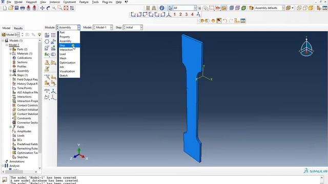Viewport: 328px width, 184px height.
Task: Choose Sketch in the module list
Action: pyautogui.click(x=69, y=76)
